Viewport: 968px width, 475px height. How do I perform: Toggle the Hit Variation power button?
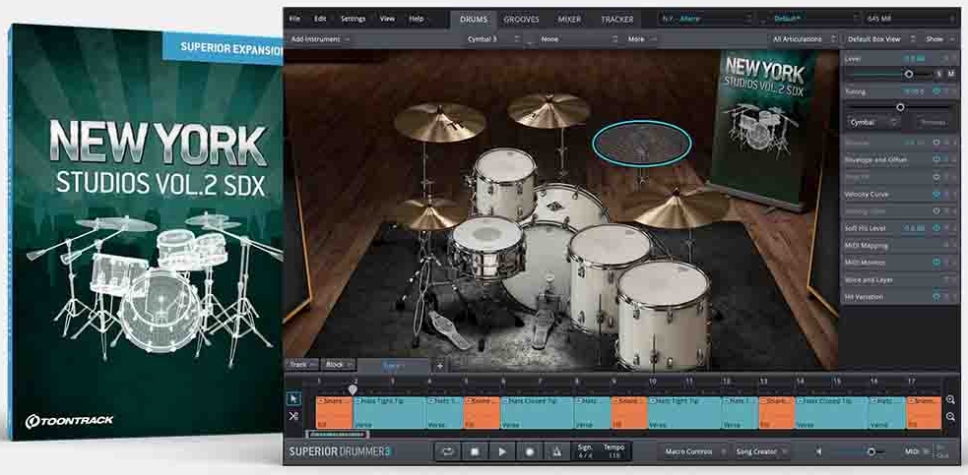(x=936, y=297)
